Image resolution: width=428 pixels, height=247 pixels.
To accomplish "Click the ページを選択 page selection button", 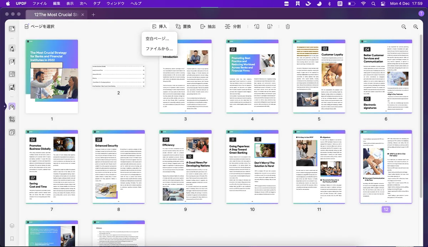I will 39,27.
